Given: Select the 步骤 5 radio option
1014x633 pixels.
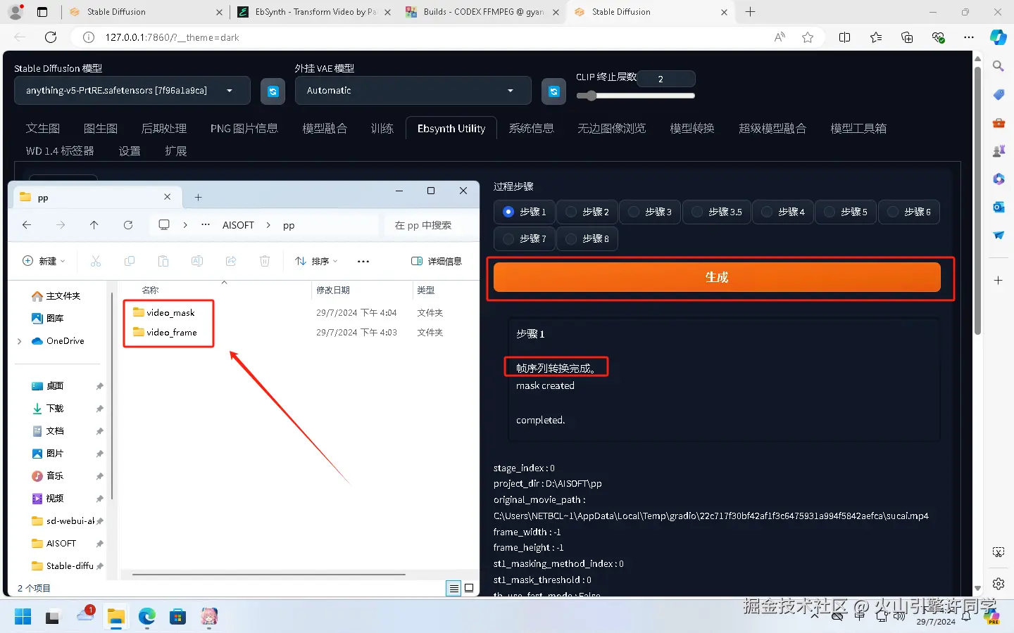Looking at the screenshot, I should click(x=846, y=212).
